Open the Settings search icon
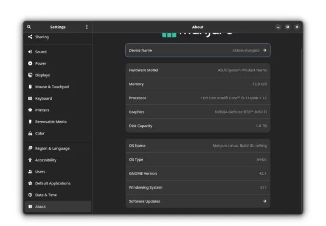Viewport: 326px width, 226px height. coord(29,27)
